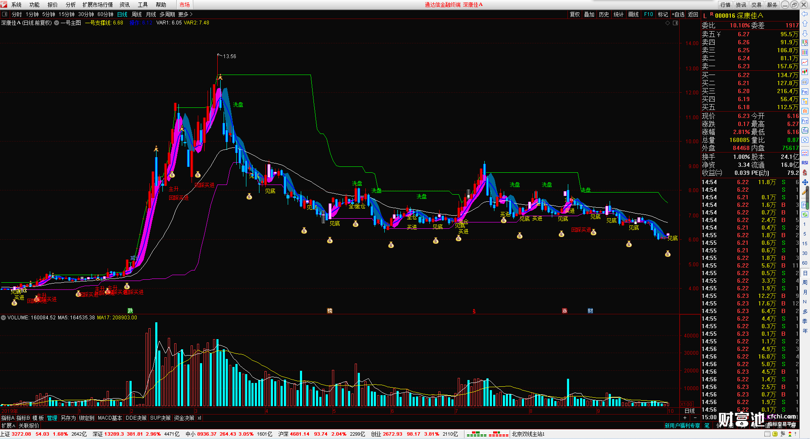The height and width of the screenshot is (439, 810).
Task: Open VOLUME indicator dropdown circle
Action: coord(3,318)
